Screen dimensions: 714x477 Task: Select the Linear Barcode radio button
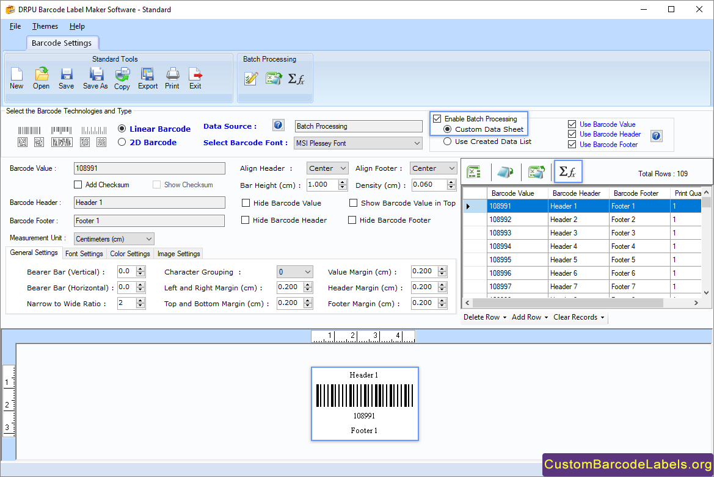pyautogui.click(x=122, y=129)
